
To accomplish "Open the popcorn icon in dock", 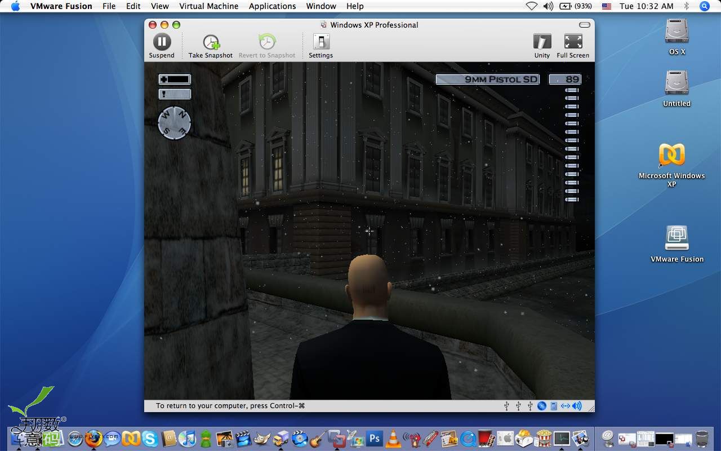I will (x=544, y=437).
